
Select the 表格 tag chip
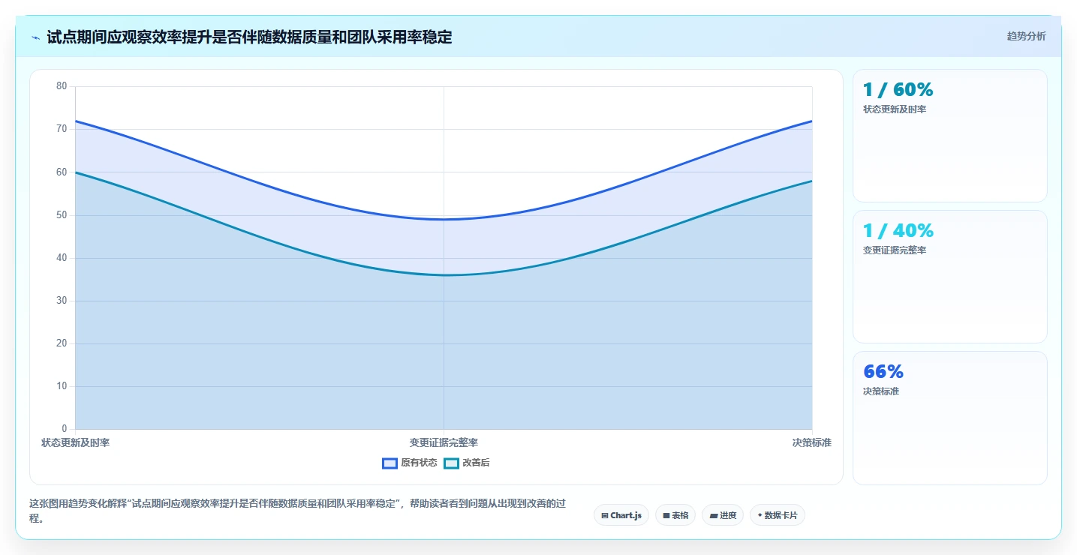pyautogui.click(x=675, y=515)
